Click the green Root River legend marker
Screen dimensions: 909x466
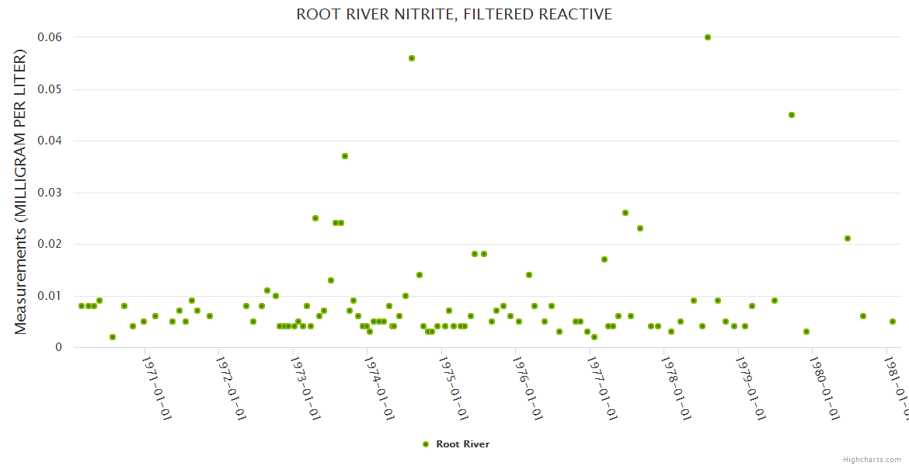[425, 444]
